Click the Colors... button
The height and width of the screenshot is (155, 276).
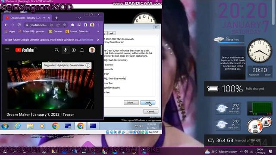[131, 102]
